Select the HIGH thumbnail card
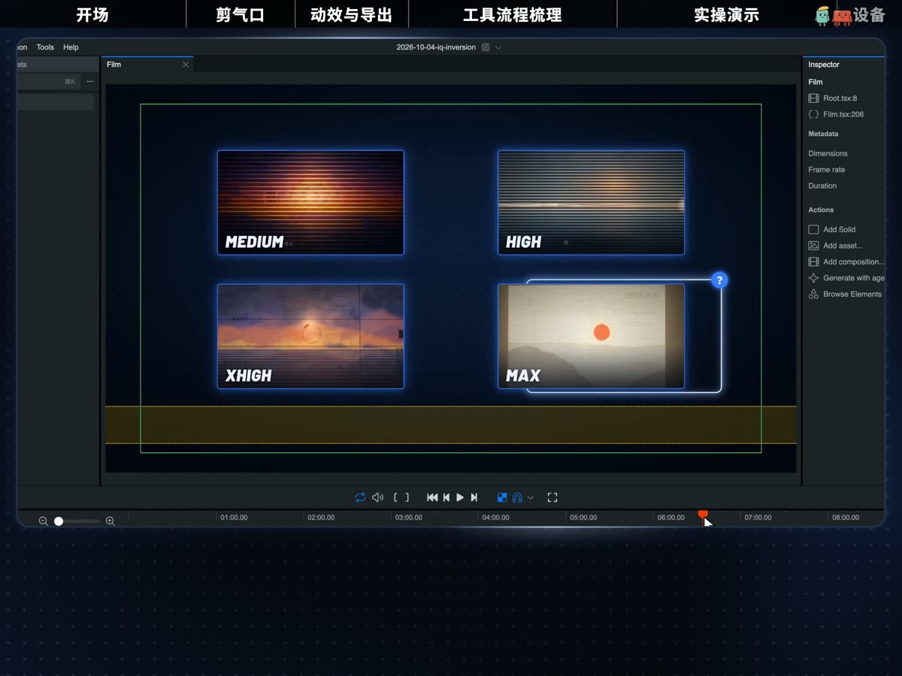Screen dimensions: 902x676 [x=591, y=203]
